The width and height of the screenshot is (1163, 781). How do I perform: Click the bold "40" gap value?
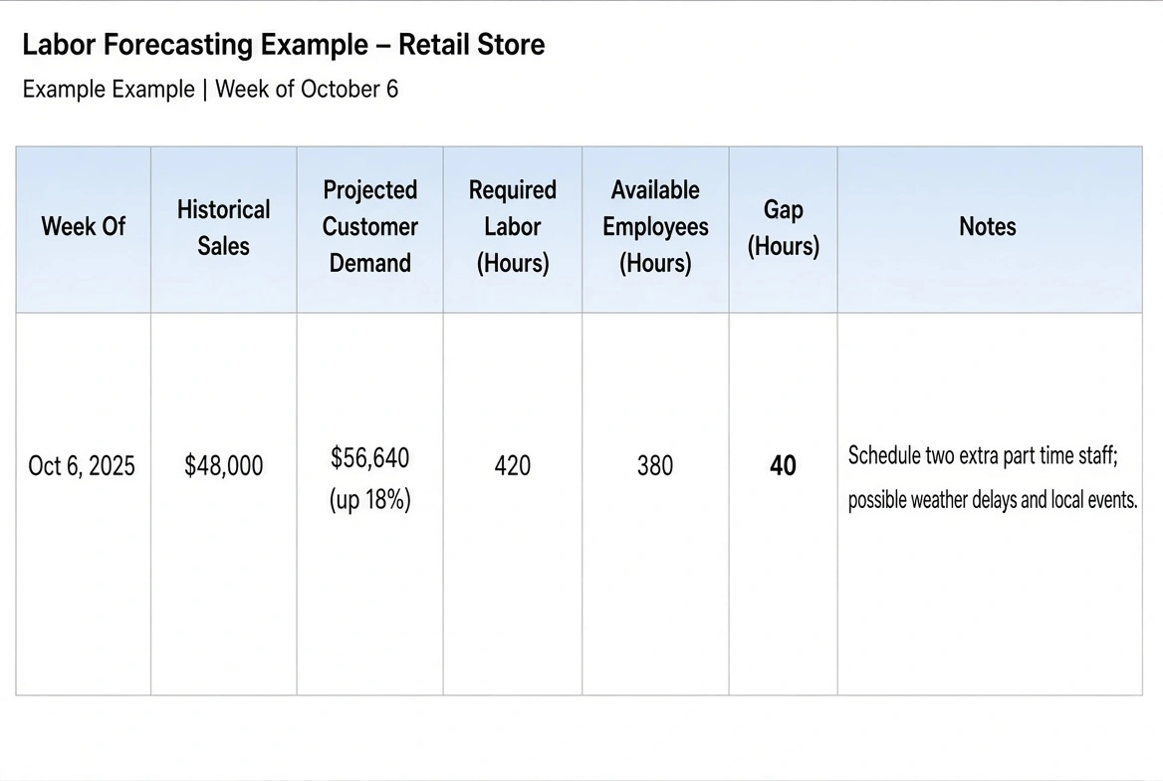click(784, 465)
